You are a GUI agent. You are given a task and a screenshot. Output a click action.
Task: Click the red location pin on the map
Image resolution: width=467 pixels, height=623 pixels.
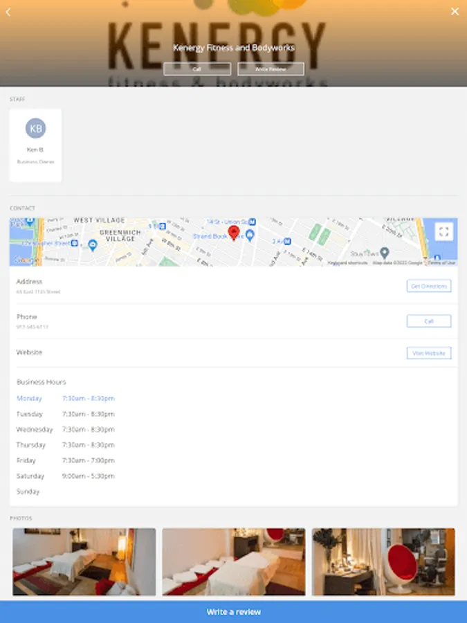click(x=234, y=233)
